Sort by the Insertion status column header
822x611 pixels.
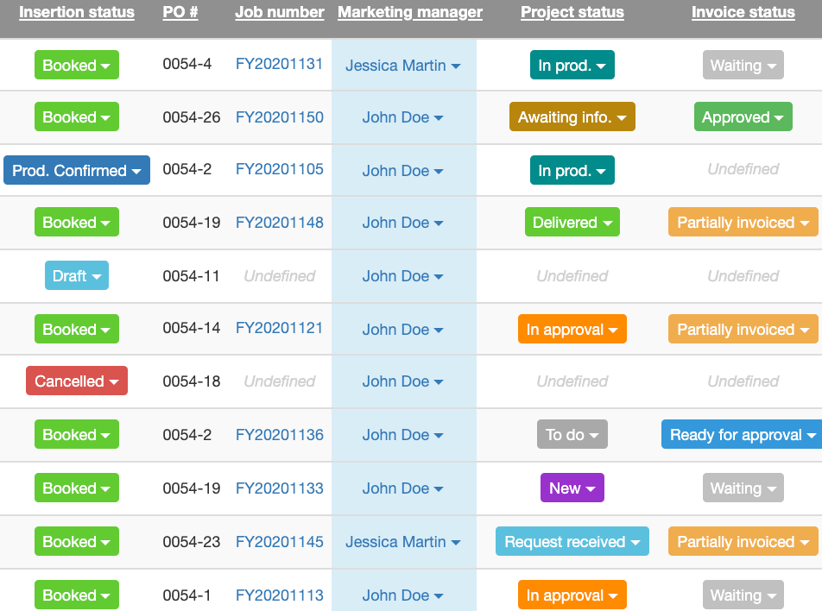[x=77, y=12]
